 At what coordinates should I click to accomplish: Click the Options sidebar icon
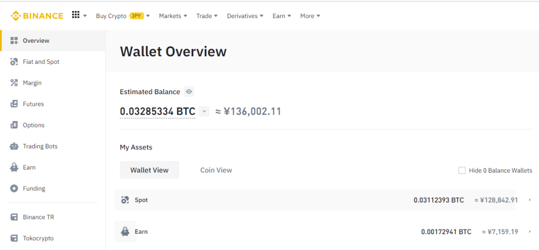pyautogui.click(x=14, y=125)
